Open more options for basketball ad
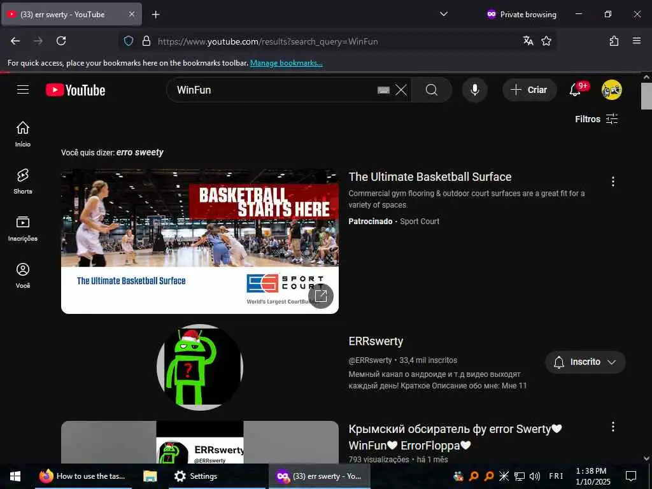652x489 pixels. [x=613, y=181]
